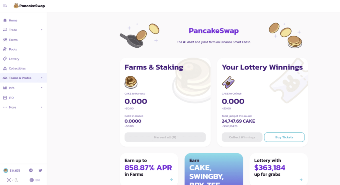
Task: Go to Collectibles in sidebar
Action: pyautogui.click(x=17, y=69)
